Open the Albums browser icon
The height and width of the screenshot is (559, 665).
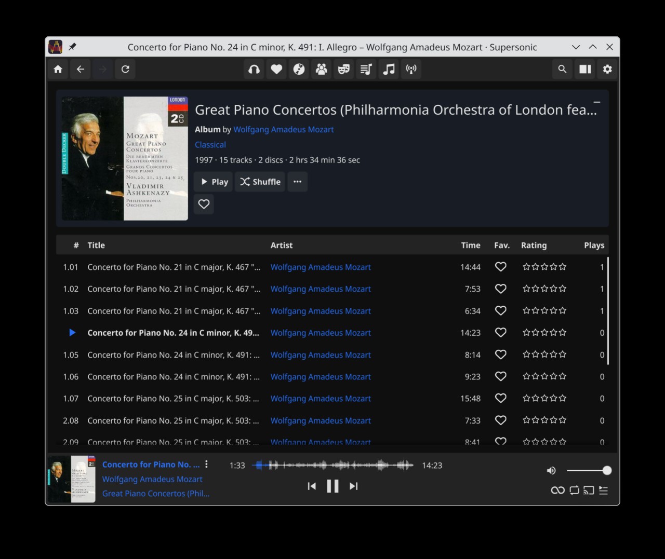coord(299,69)
